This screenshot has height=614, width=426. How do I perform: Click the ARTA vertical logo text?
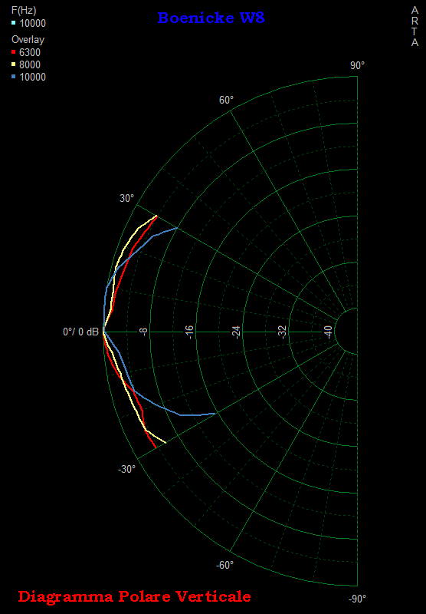(415, 27)
